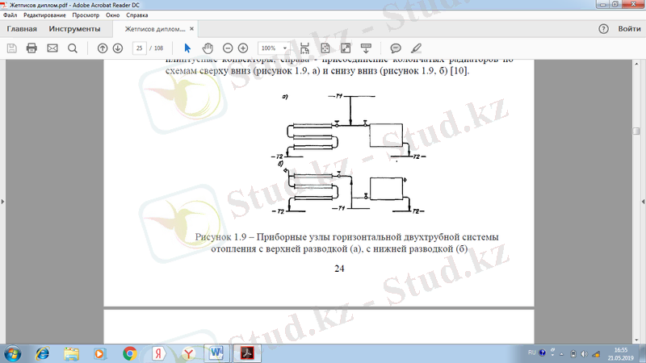The image size is (646, 363).
Task: Click the scrollbar up arrow
Action: (x=636, y=64)
